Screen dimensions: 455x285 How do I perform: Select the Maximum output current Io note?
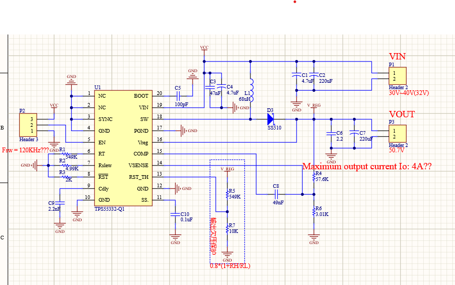tap(367, 167)
